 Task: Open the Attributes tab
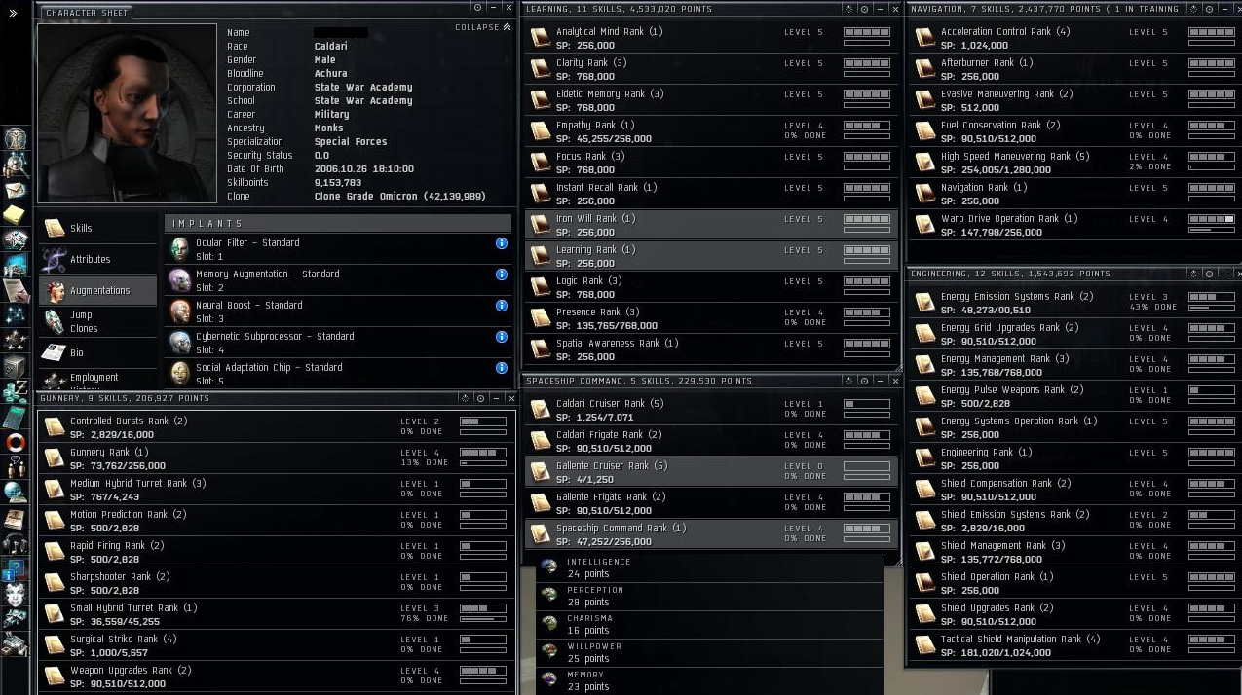pos(97,260)
